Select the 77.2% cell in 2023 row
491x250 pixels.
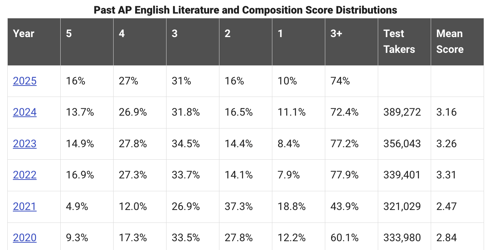click(344, 144)
